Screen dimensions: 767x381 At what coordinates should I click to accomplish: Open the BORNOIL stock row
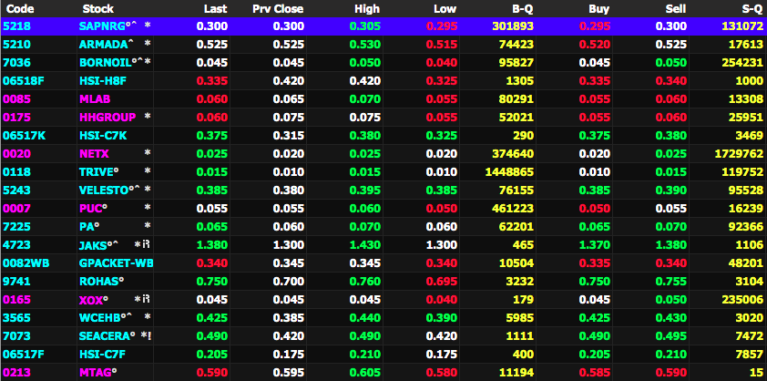(383, 63)
